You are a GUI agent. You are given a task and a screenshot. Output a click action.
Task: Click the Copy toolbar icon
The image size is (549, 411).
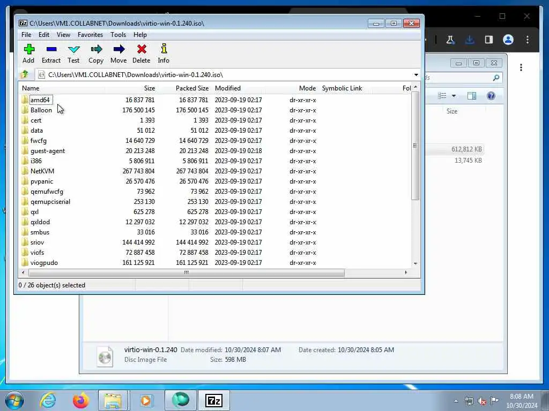96,49
